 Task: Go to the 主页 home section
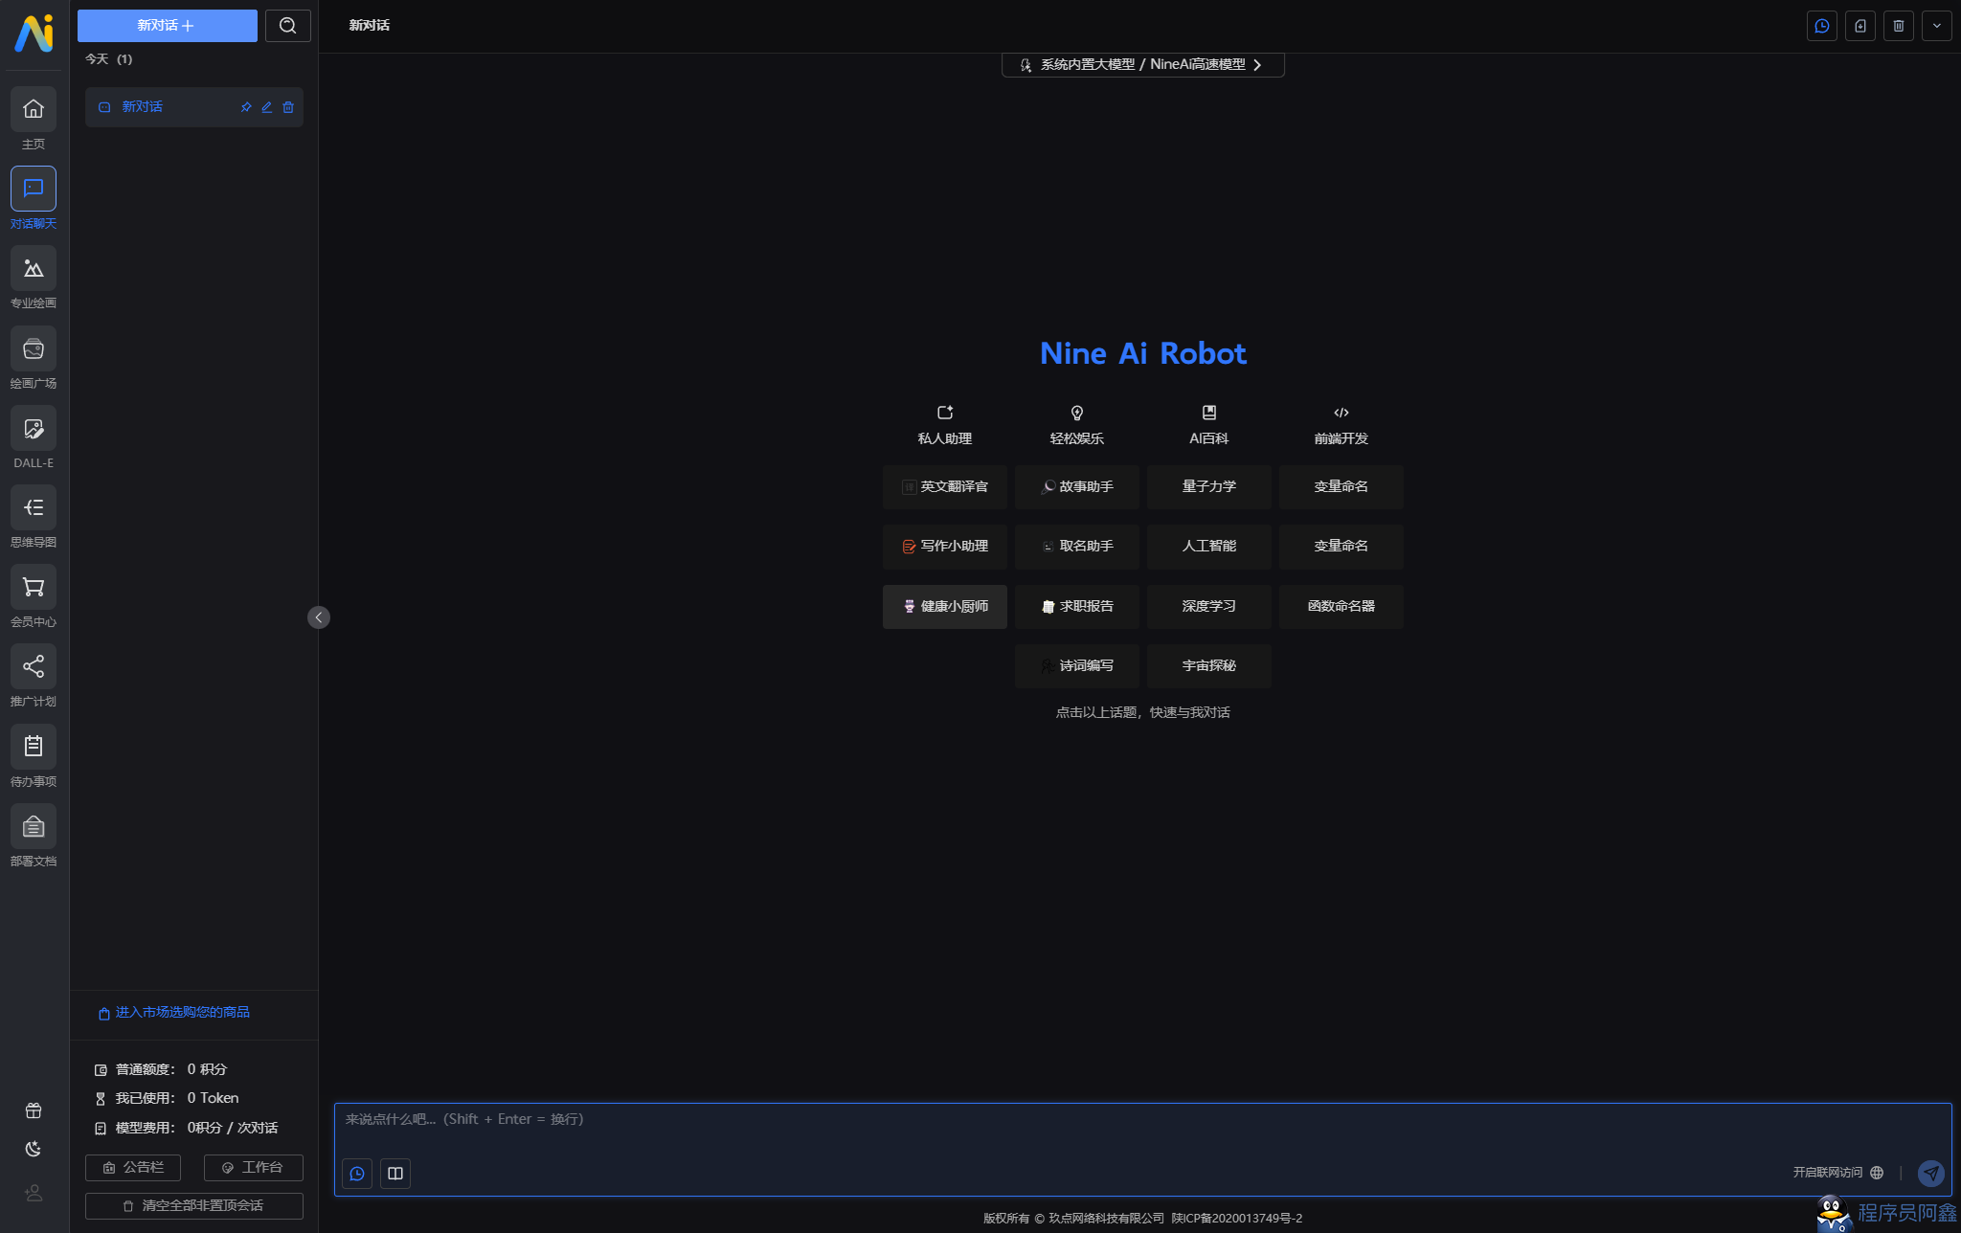pyautogui.click(x=34, y=110)
